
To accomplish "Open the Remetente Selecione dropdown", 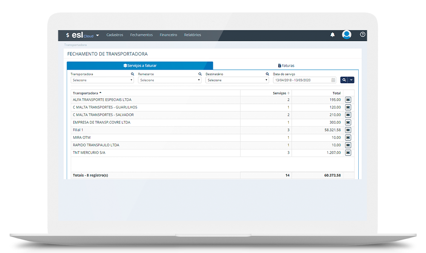I will tap(170, 80).
